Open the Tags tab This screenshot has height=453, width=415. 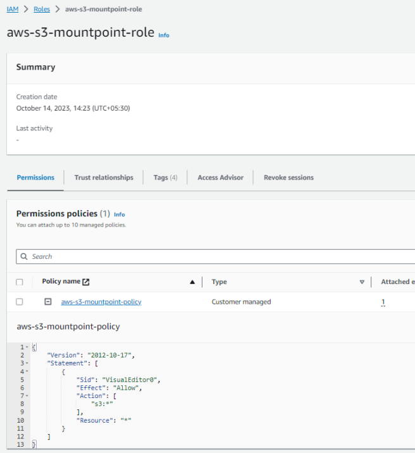[x=165, y=178]
